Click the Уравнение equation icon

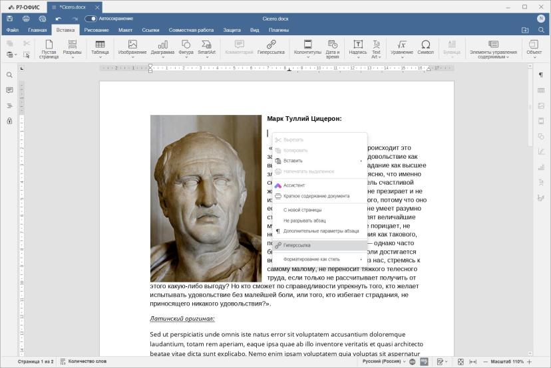coord(402,48)
